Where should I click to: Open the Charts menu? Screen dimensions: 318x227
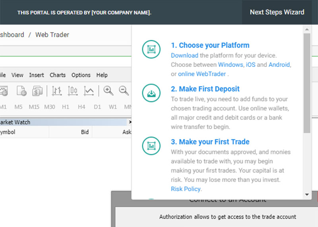[x=58, y=75]
